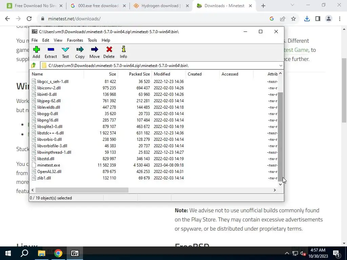Show hidden system tray icons
The width and height of the screenshot is (347, 260).
coord(287,253)
